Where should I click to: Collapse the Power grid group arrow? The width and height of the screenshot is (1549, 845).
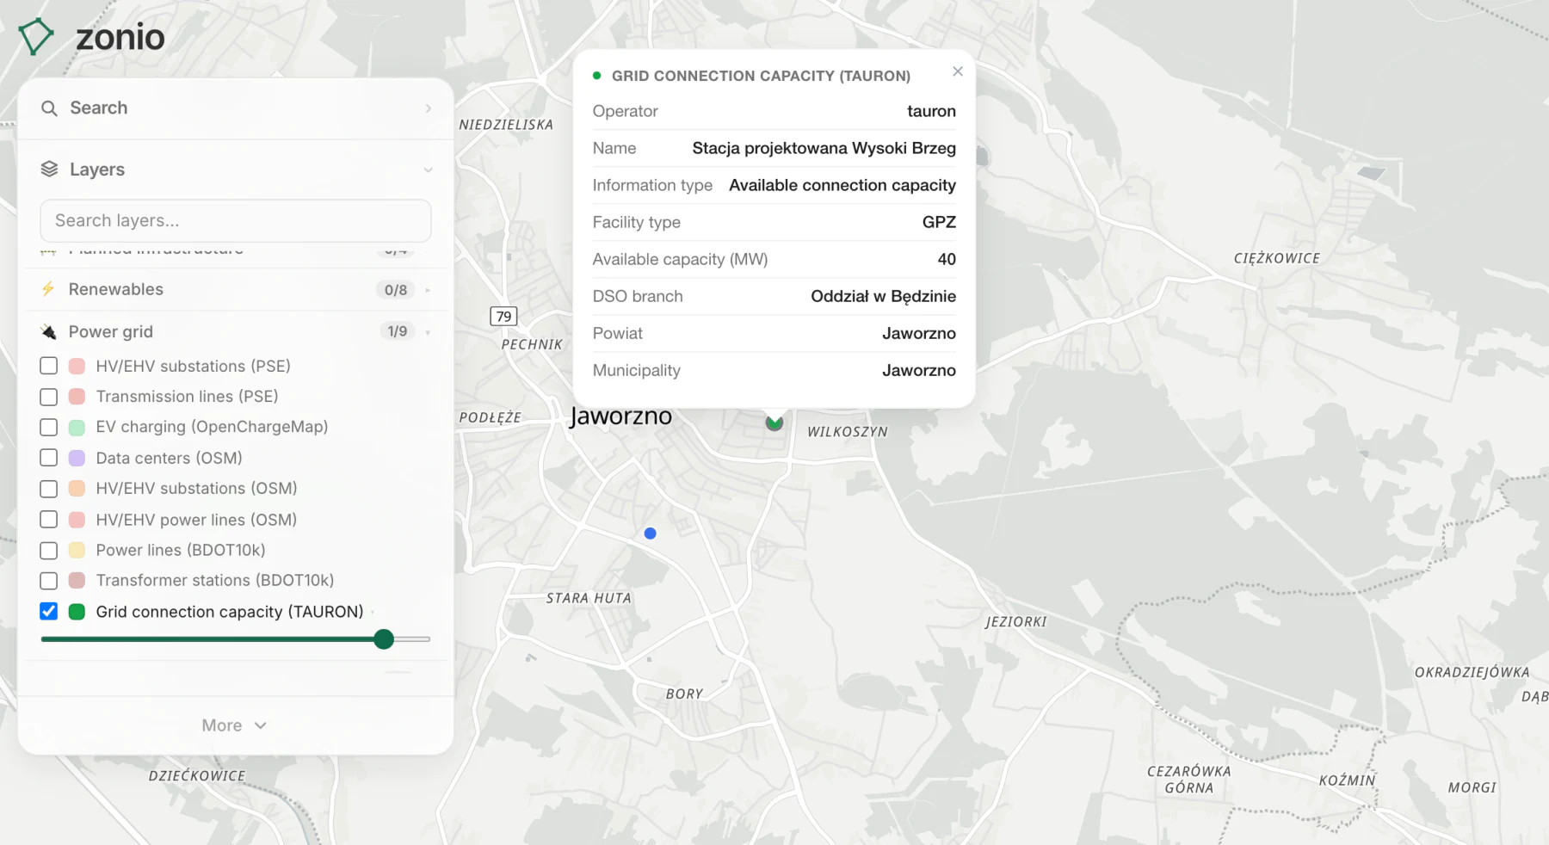point(428,332)
